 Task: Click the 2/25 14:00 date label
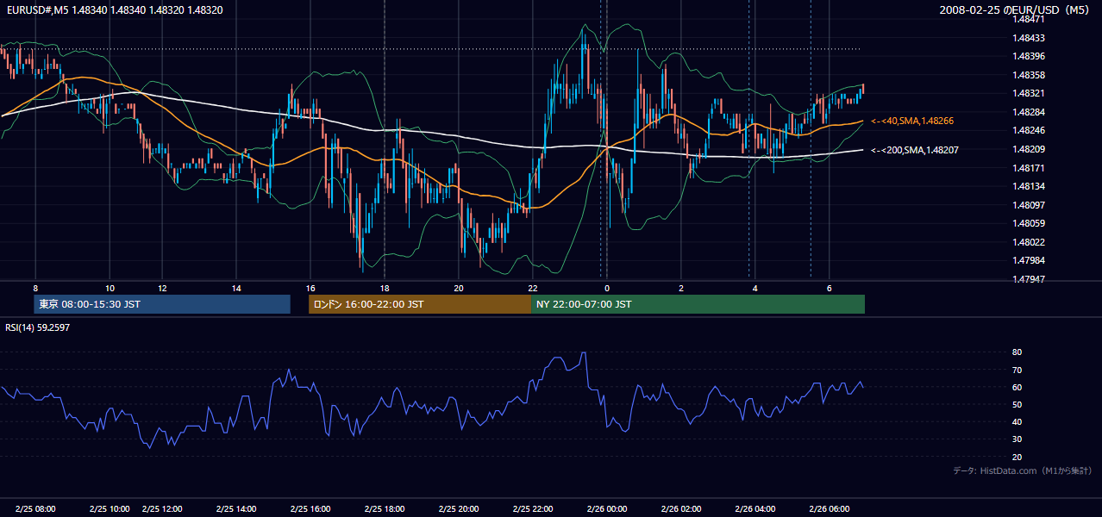[x=236, y=508]
